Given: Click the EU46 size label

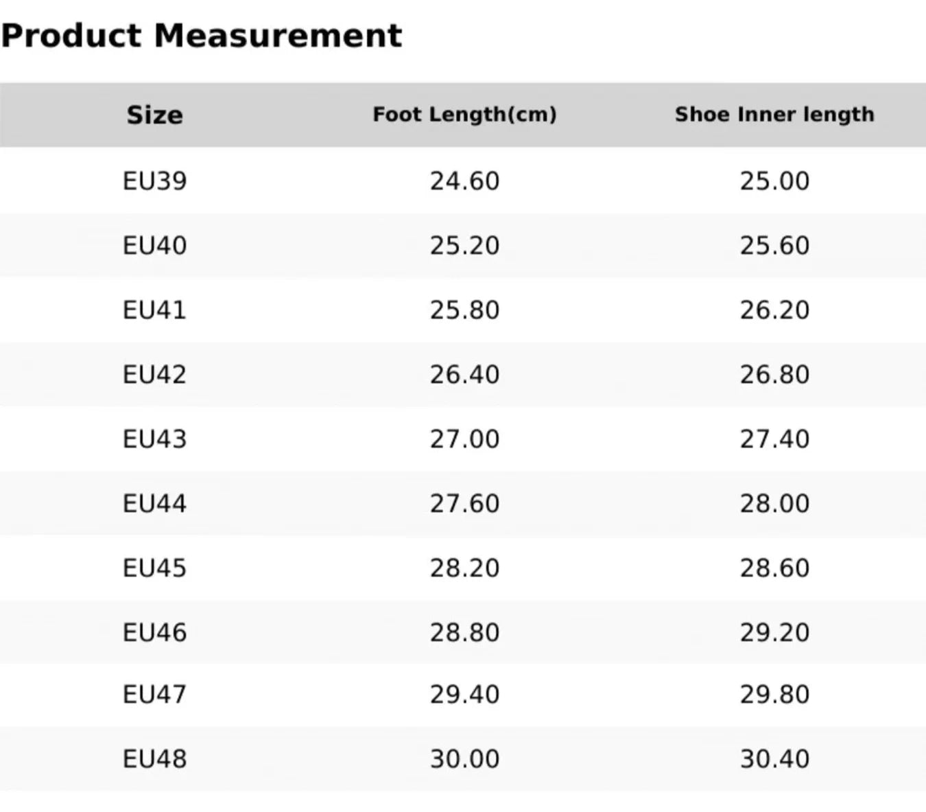Looking at the screenshot, I should tap(154, 632).
